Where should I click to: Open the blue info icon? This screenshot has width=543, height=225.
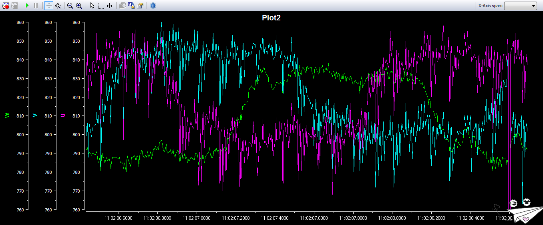tap(153, 6)
